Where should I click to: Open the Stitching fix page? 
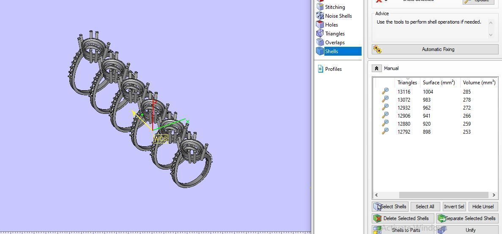(335, 7)
